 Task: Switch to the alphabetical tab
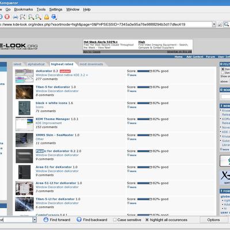(36, 64)
